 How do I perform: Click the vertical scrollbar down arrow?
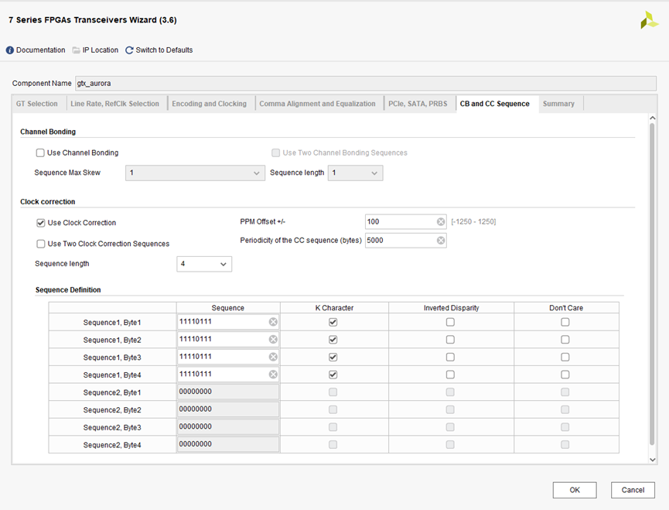point(652,460)
